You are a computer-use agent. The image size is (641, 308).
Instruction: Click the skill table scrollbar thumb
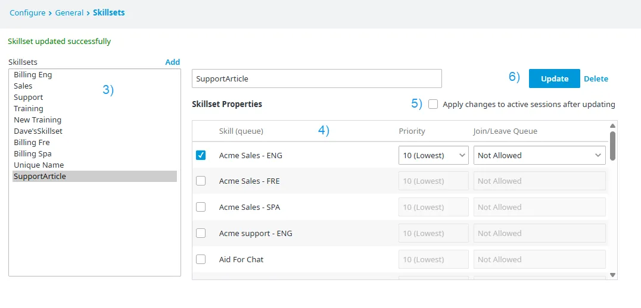(x=612, y=146)
